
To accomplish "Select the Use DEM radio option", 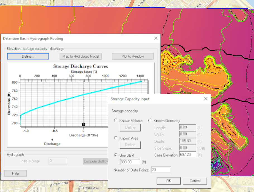I will tap(116, 155).
